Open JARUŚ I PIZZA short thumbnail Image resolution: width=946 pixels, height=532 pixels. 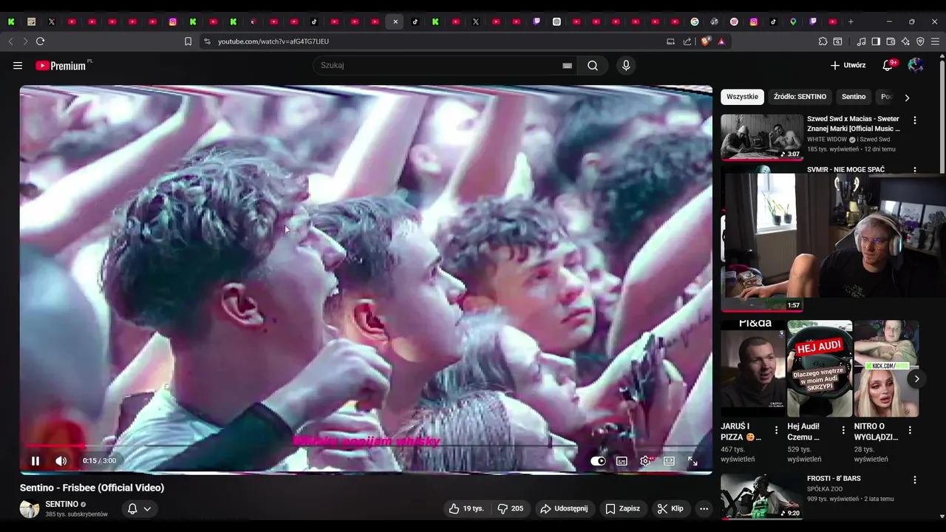click(753, 368)
